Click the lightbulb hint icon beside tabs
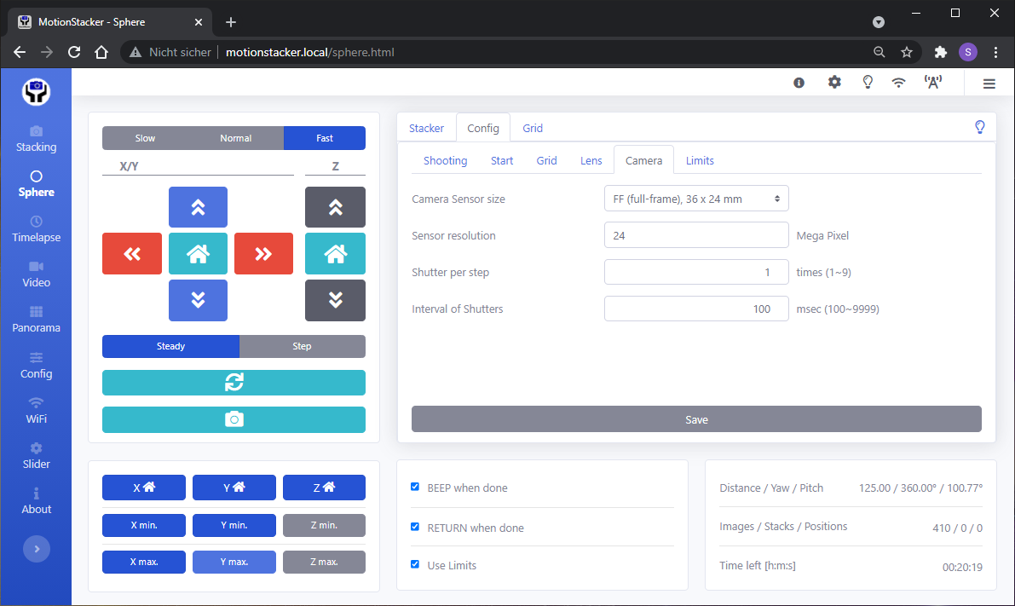The image size is (1015, 606). pyautogui.click(x=979, y=127)
